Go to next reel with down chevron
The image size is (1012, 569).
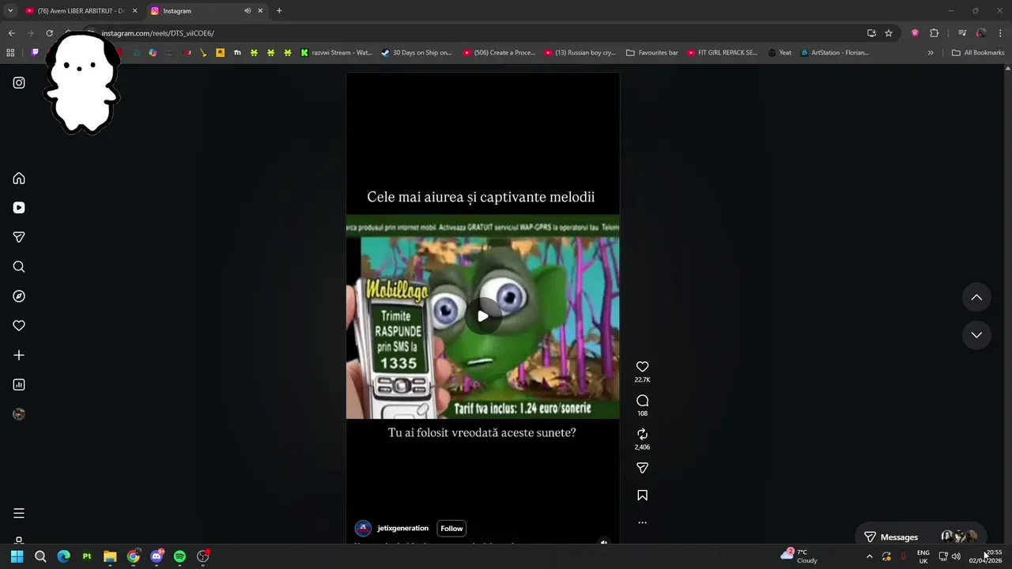pyautogui.click(x=976, y=335)
